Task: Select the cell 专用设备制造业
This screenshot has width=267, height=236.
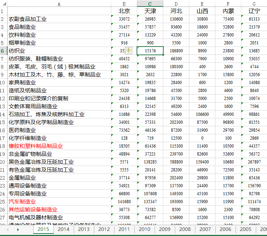Action: [x=59, y=194]
